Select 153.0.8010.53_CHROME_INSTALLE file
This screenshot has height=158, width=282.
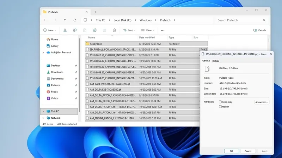142,55
